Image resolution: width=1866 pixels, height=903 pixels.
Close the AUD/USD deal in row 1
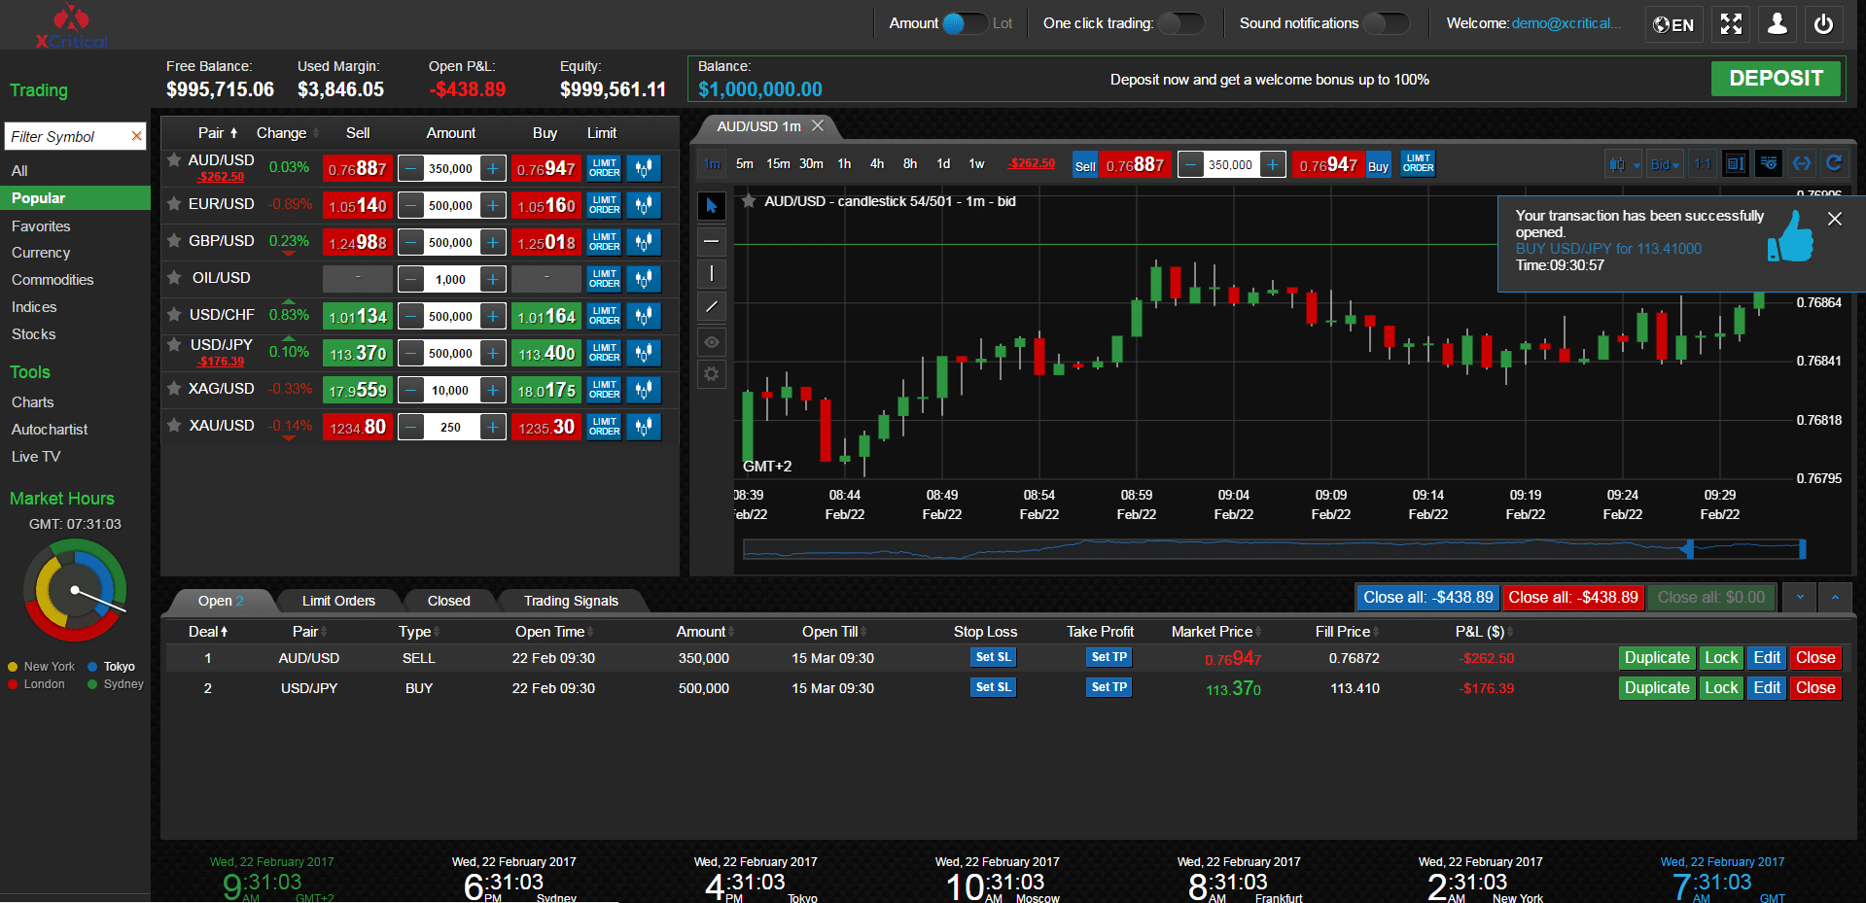(1815, 658)
